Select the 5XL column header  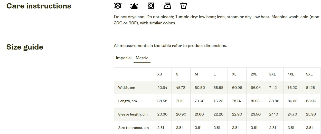[x=309, y=74]
